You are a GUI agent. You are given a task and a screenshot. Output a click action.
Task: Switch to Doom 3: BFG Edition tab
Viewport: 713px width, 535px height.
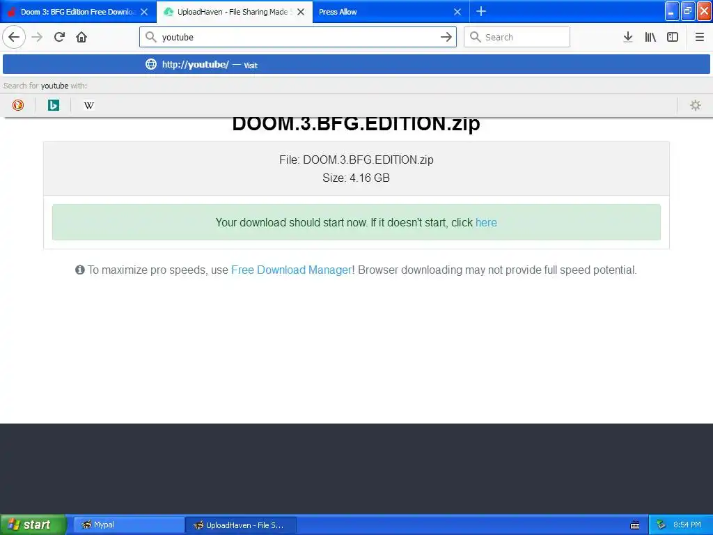tap(78, 12)
